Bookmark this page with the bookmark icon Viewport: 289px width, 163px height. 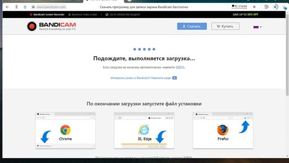tap(254, 7)
